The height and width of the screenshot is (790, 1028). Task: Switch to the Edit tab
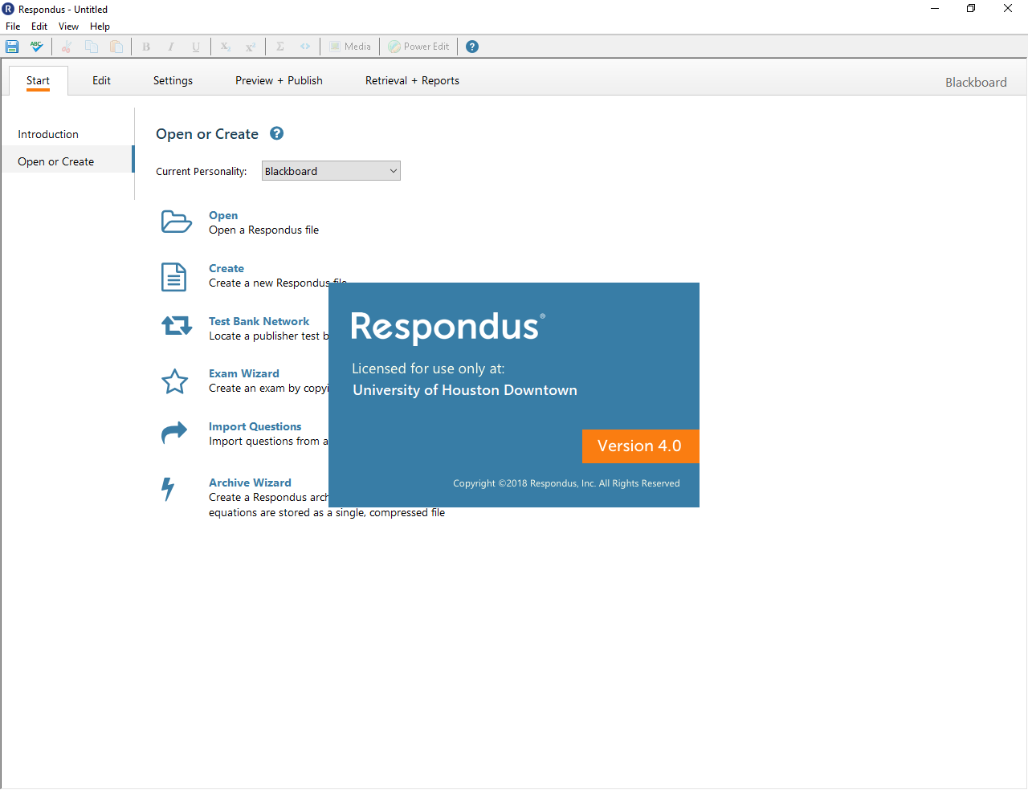[101, 80]
